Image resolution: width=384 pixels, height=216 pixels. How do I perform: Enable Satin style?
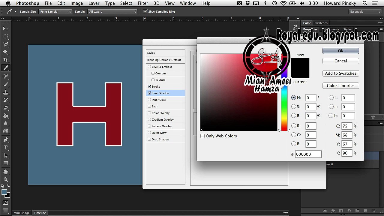149,106
